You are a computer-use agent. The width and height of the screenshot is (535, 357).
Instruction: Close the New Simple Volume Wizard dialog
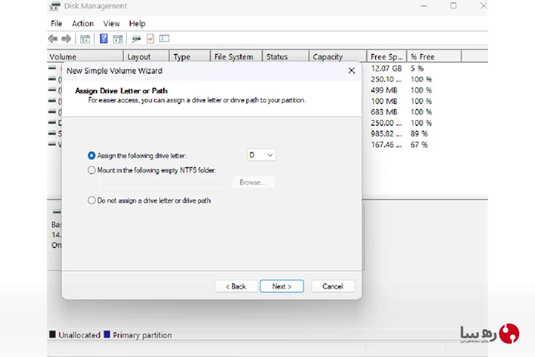point(352,71)
